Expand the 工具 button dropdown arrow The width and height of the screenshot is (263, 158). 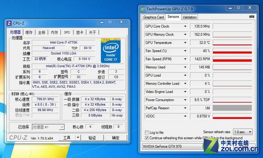point(78,138)
